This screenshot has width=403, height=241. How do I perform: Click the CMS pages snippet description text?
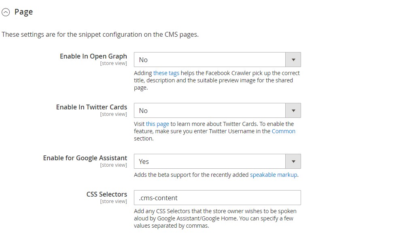(x=100, y=34)
